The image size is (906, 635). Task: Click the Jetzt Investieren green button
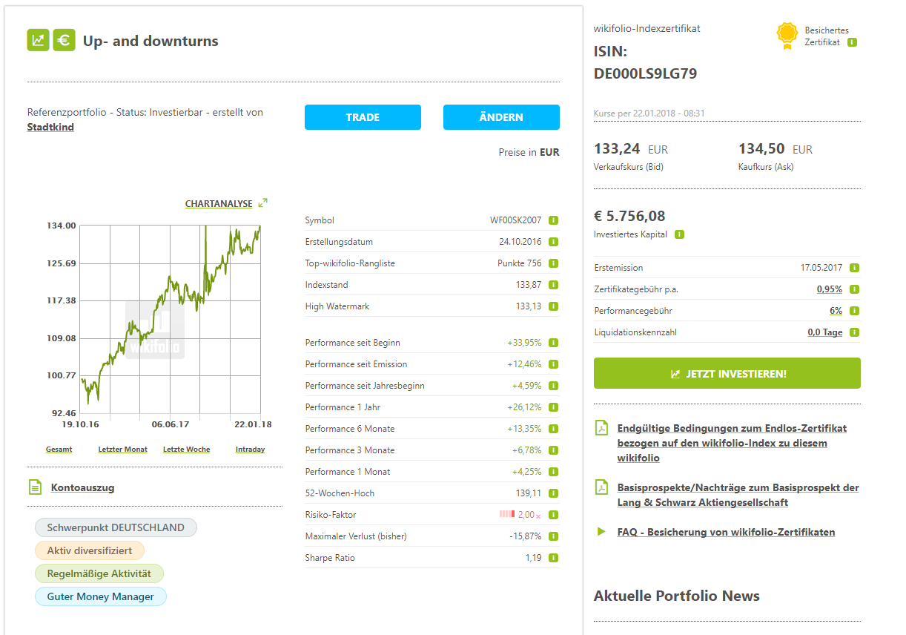(x=727, y=374)
